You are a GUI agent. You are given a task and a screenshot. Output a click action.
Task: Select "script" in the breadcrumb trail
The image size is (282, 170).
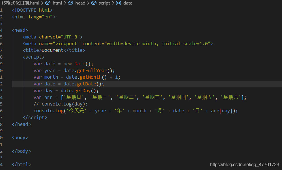pyautogui.click(x=104, y=3)
